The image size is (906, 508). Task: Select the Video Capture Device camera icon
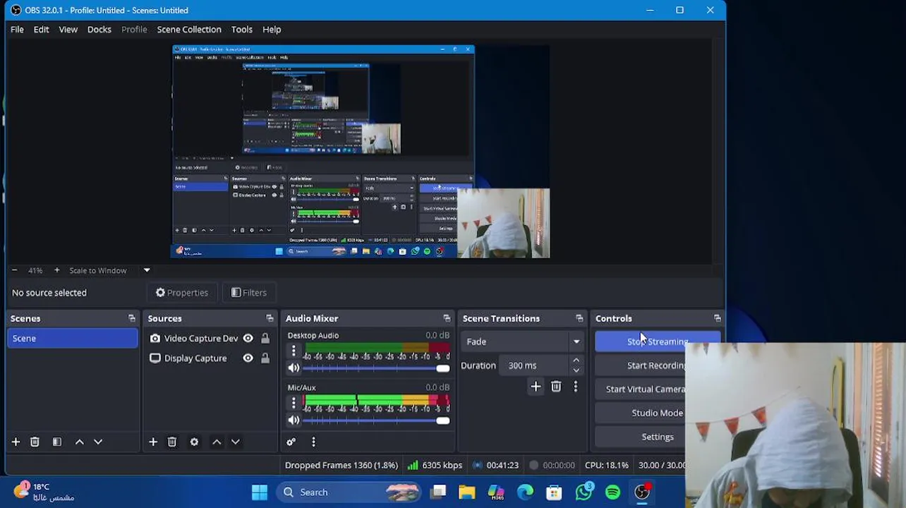click(155, 339)
